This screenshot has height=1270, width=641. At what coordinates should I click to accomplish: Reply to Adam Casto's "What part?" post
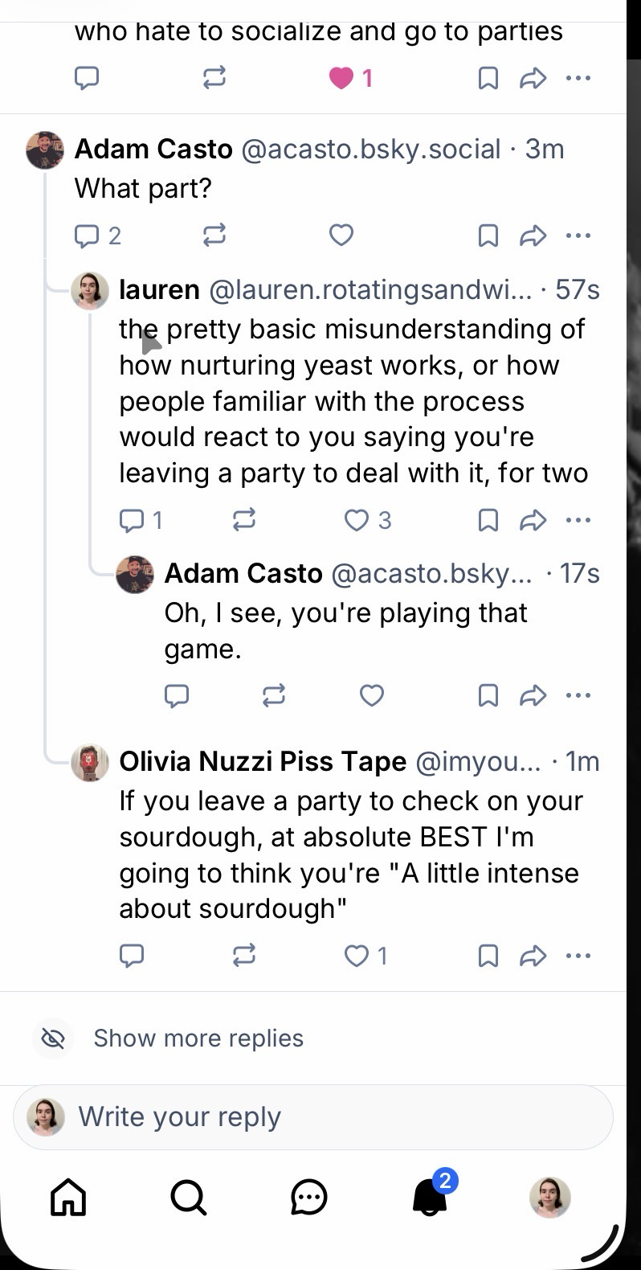[87, 236]
